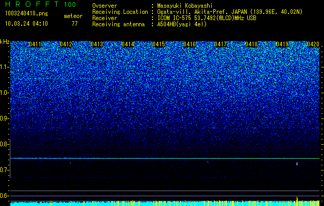Click the 0414 time marker

(128, 44)
